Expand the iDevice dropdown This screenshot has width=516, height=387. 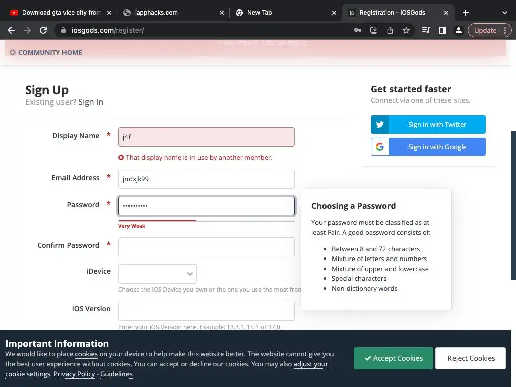point(157,274)
